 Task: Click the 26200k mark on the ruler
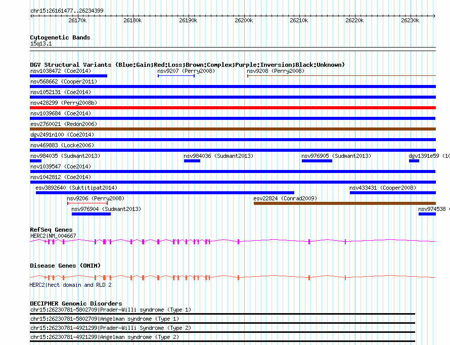tap(243, 21)
